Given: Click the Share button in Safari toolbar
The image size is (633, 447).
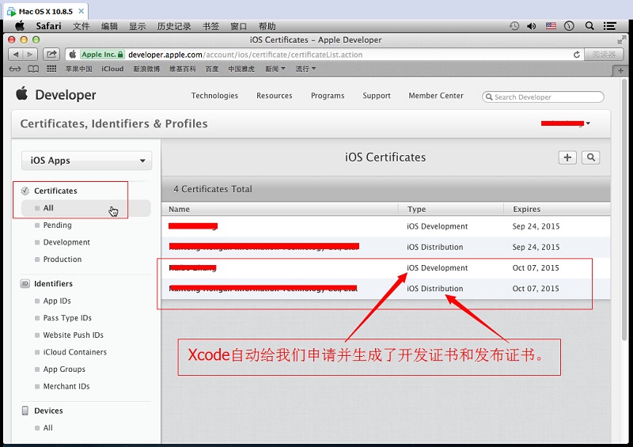Looking at the screenshot, I should 51,54.
